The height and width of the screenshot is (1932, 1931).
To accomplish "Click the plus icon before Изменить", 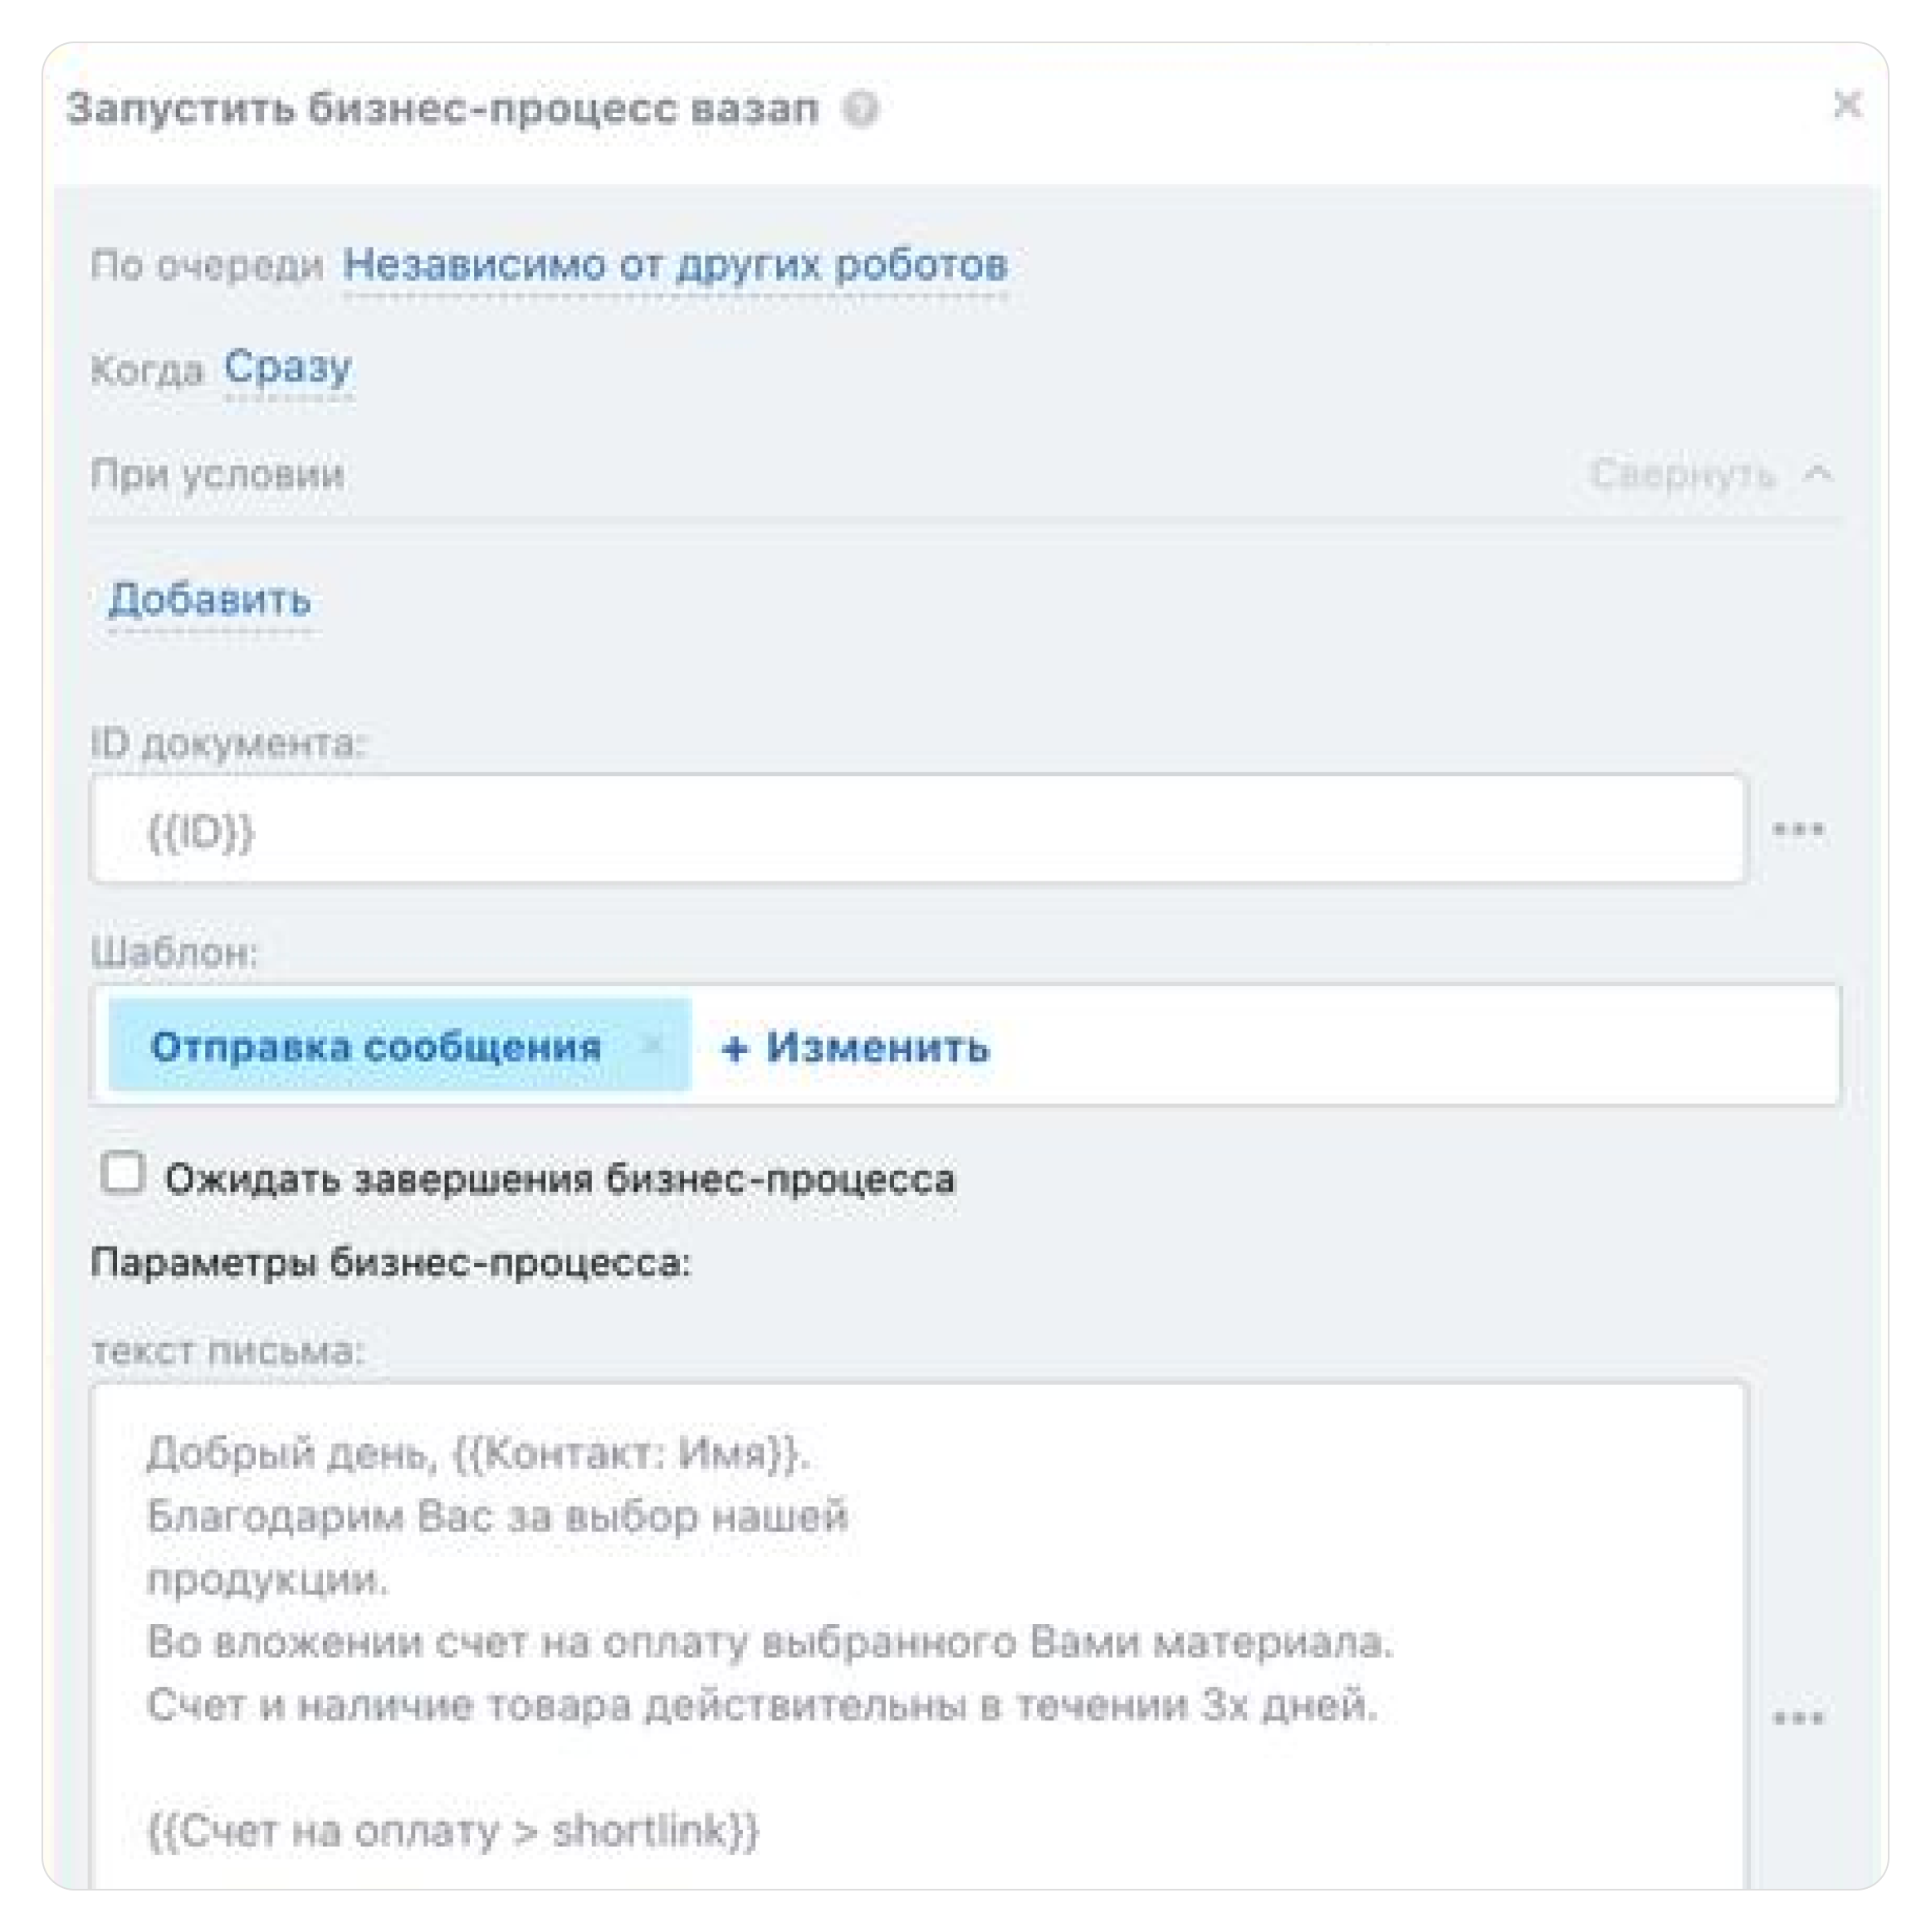I will click(736, 1048).
